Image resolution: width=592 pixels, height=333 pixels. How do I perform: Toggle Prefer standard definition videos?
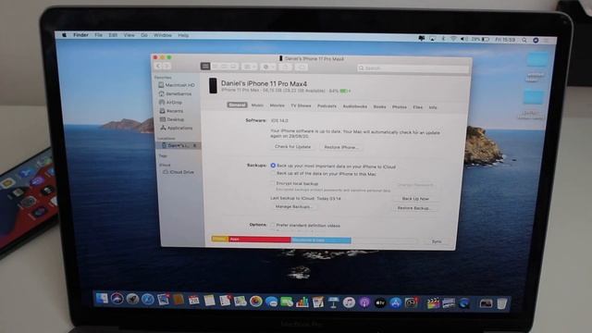[x=273, y=225]
